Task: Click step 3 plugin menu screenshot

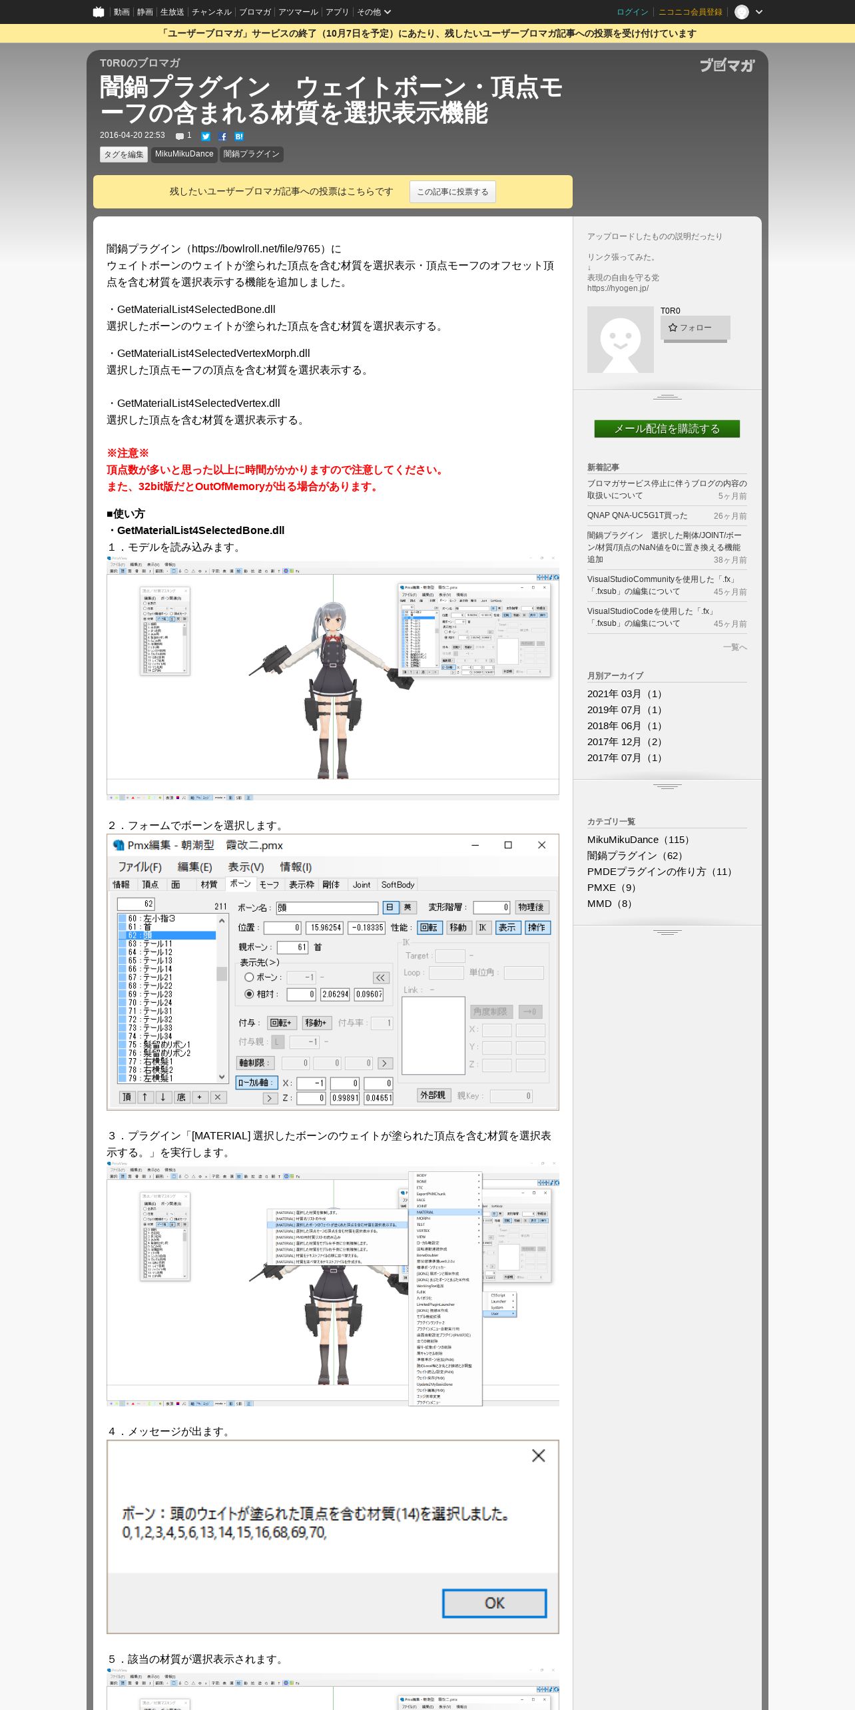Action: point(333,1284)
